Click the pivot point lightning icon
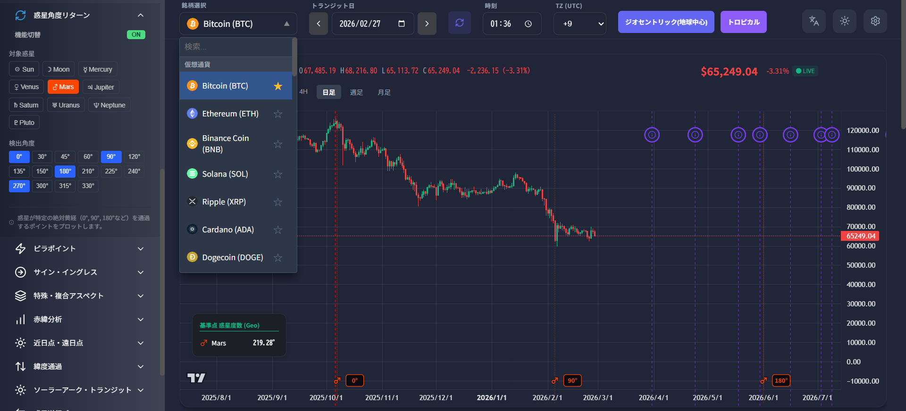 click(x=20, y=248)
